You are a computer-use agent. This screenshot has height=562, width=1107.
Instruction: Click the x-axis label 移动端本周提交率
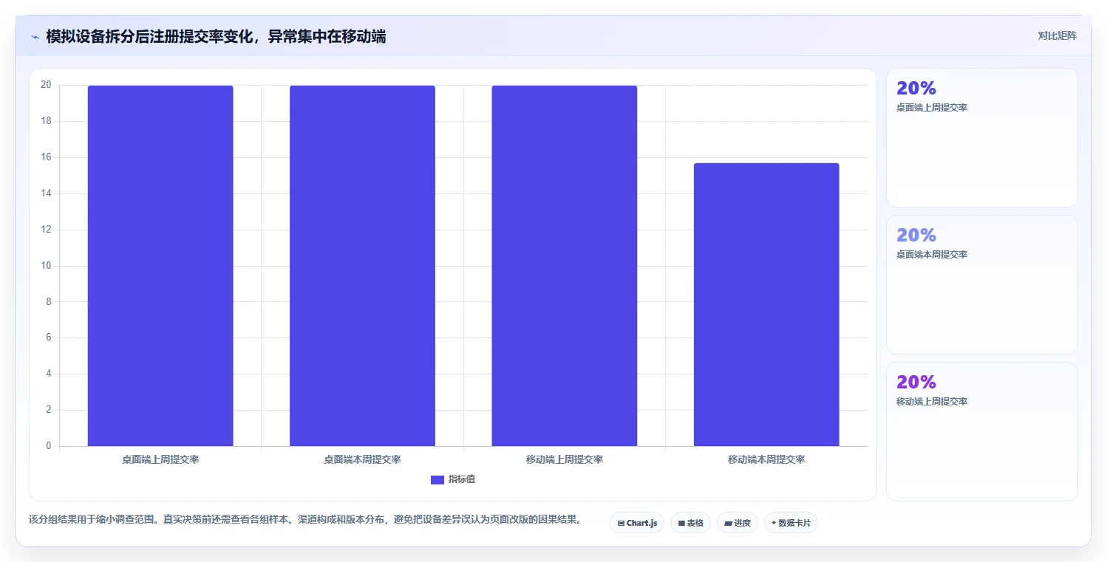click(x=766, y=459)
